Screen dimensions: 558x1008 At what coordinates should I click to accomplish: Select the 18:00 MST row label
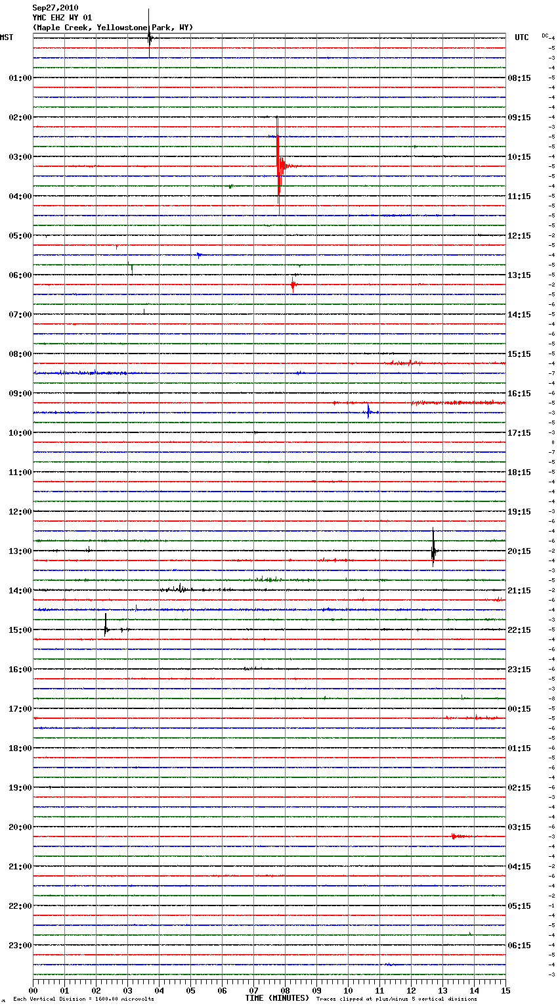pos(20,748)
